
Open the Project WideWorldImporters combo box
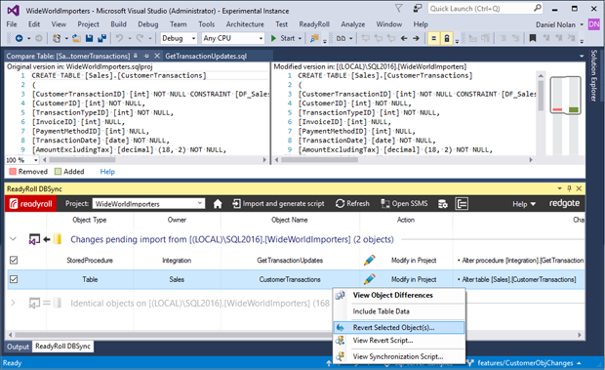(x=148, y=204)
